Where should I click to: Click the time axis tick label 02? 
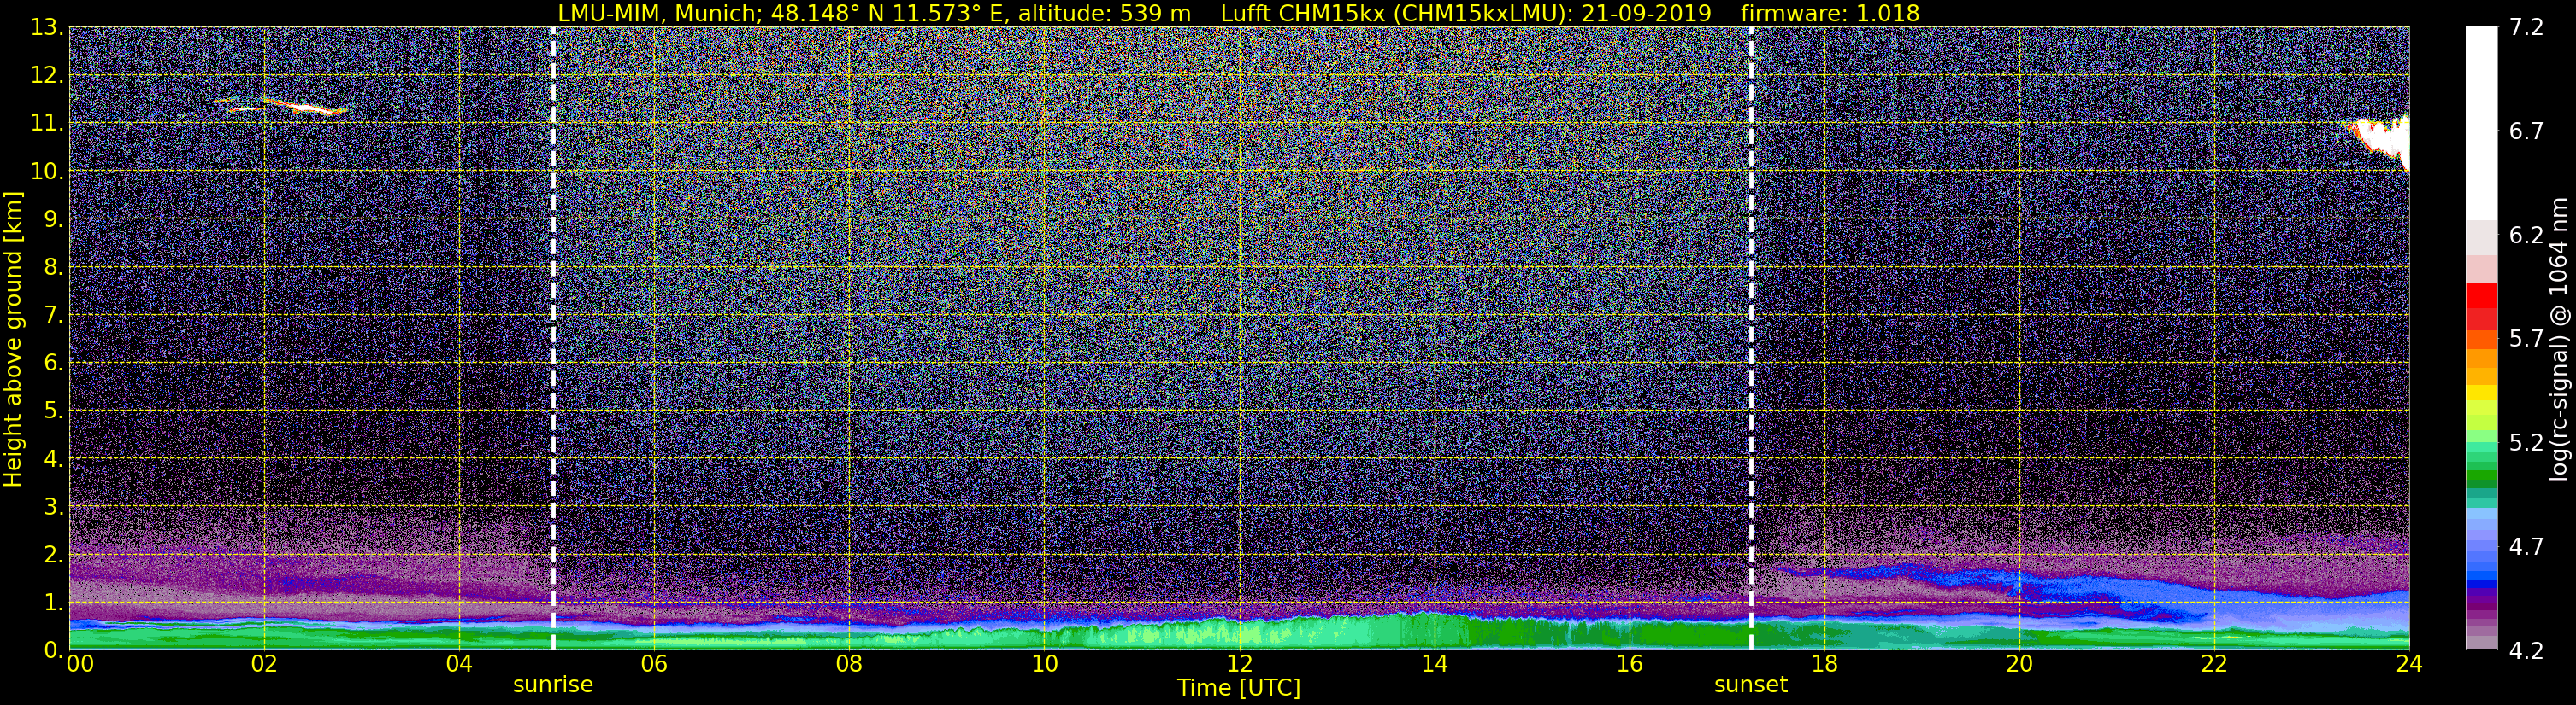point(264,664)
